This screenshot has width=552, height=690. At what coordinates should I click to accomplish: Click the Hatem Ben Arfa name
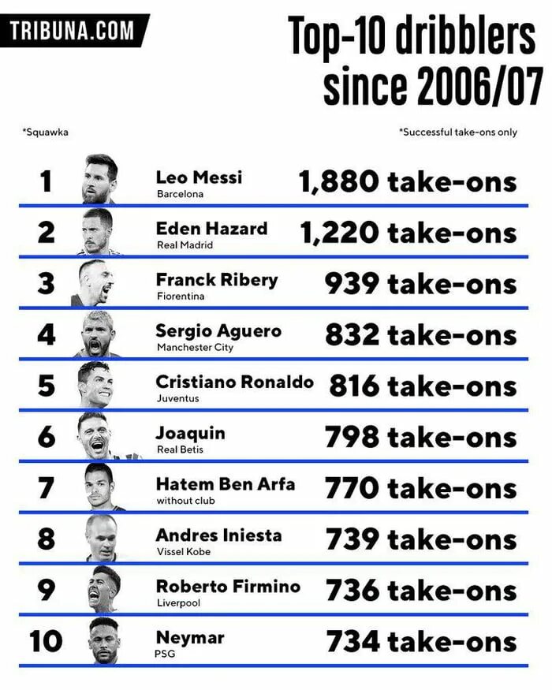226,484
